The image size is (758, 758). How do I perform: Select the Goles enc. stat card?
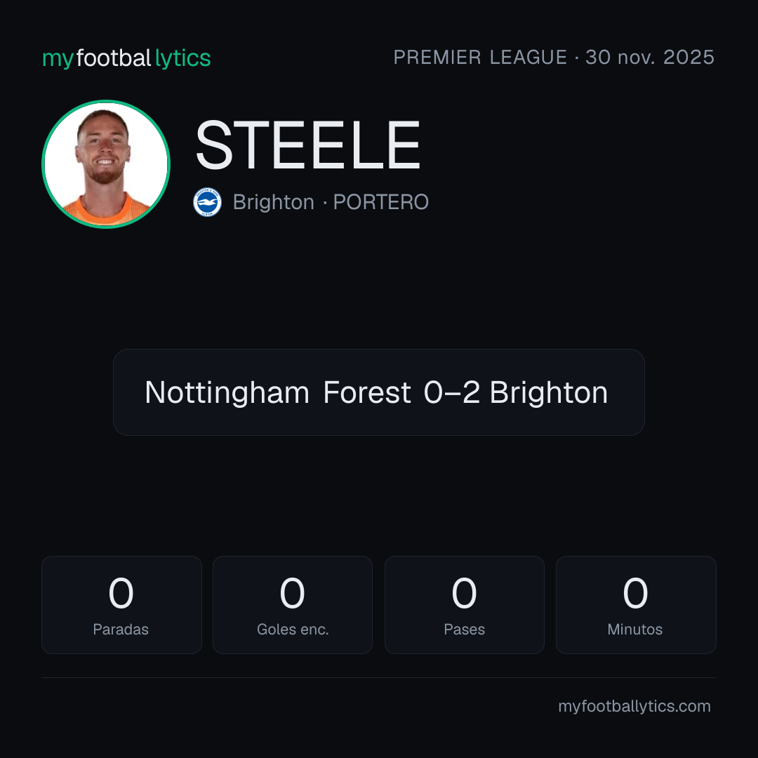(x=293, y=605)
